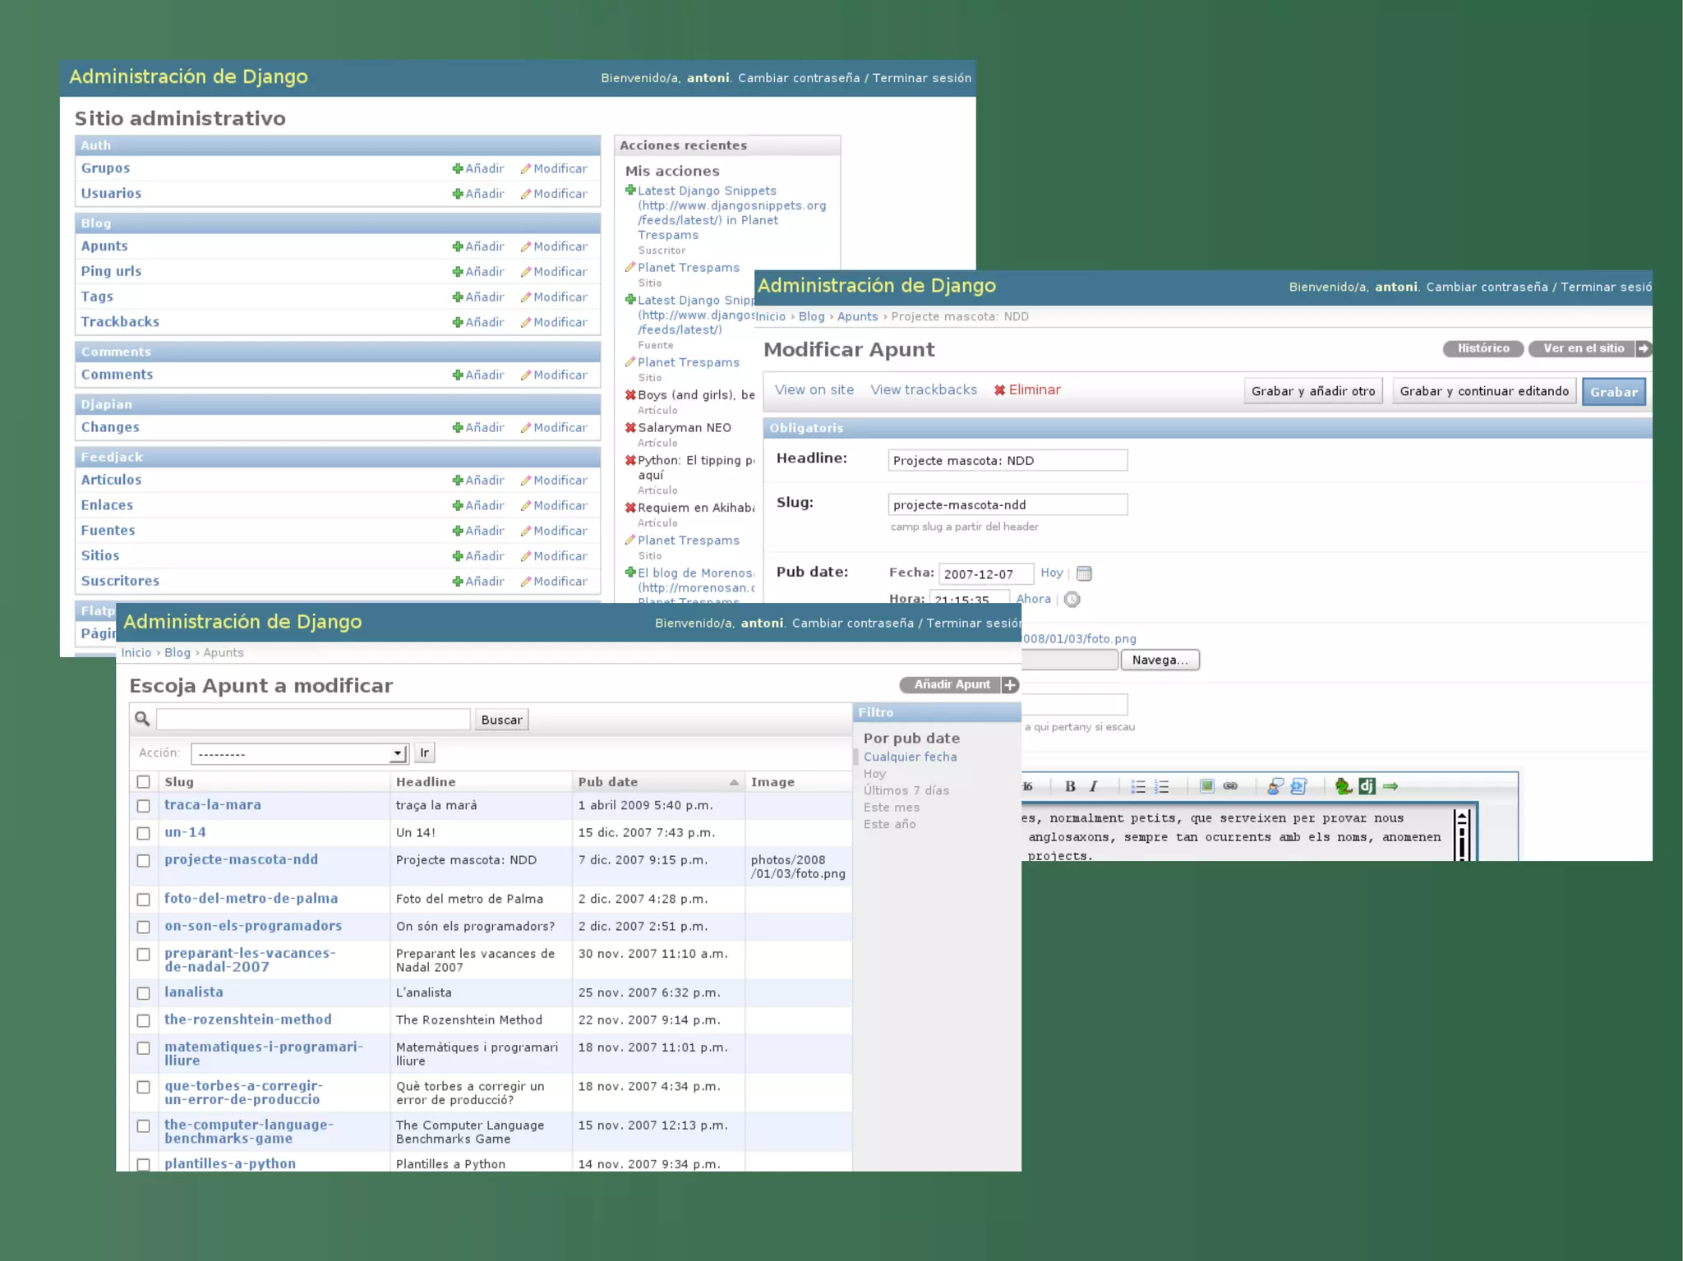Check the traca-la-mara row checkbox
1683x1261 pixels.
tap(144, 806)
